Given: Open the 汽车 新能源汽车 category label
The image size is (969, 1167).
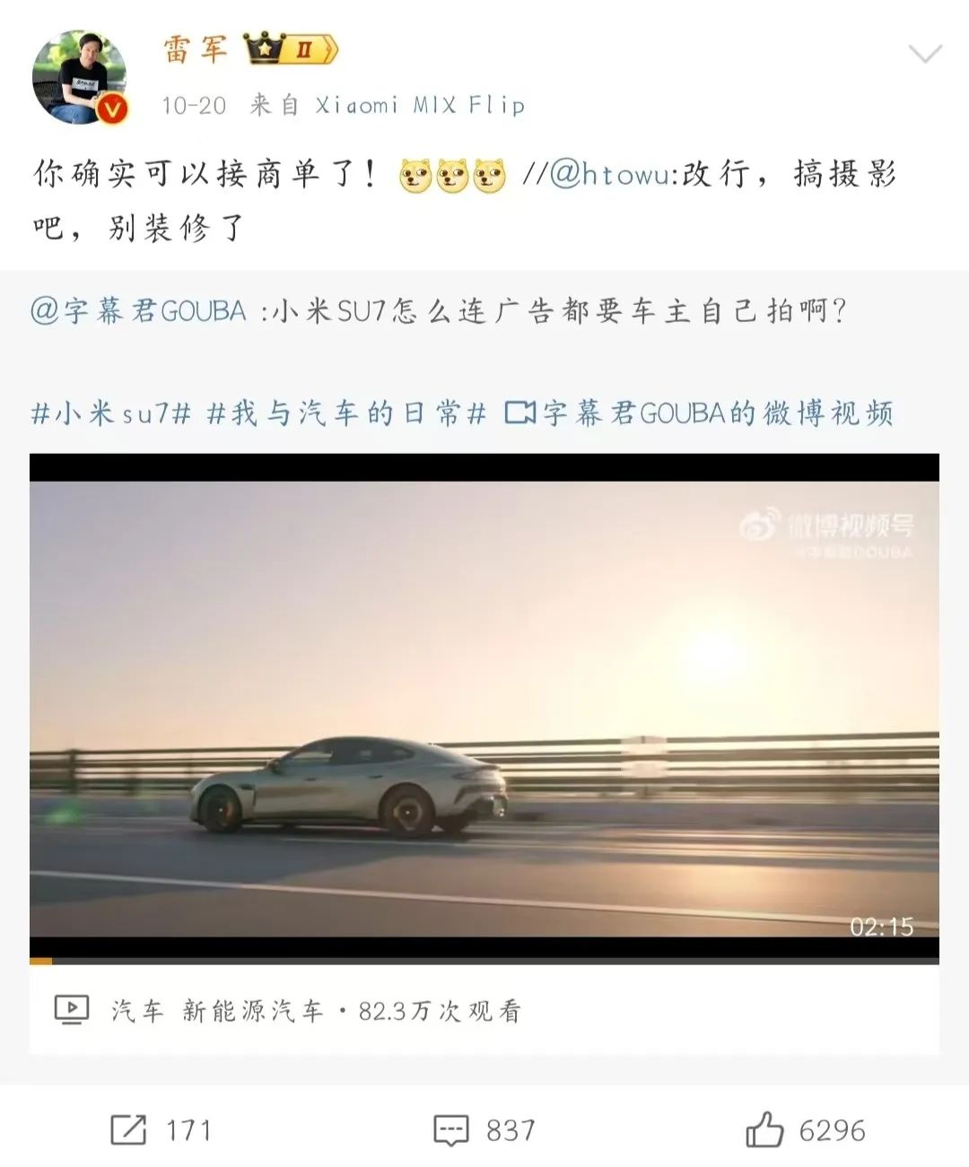Looking at the screenshot, I should coord(217,1012).
